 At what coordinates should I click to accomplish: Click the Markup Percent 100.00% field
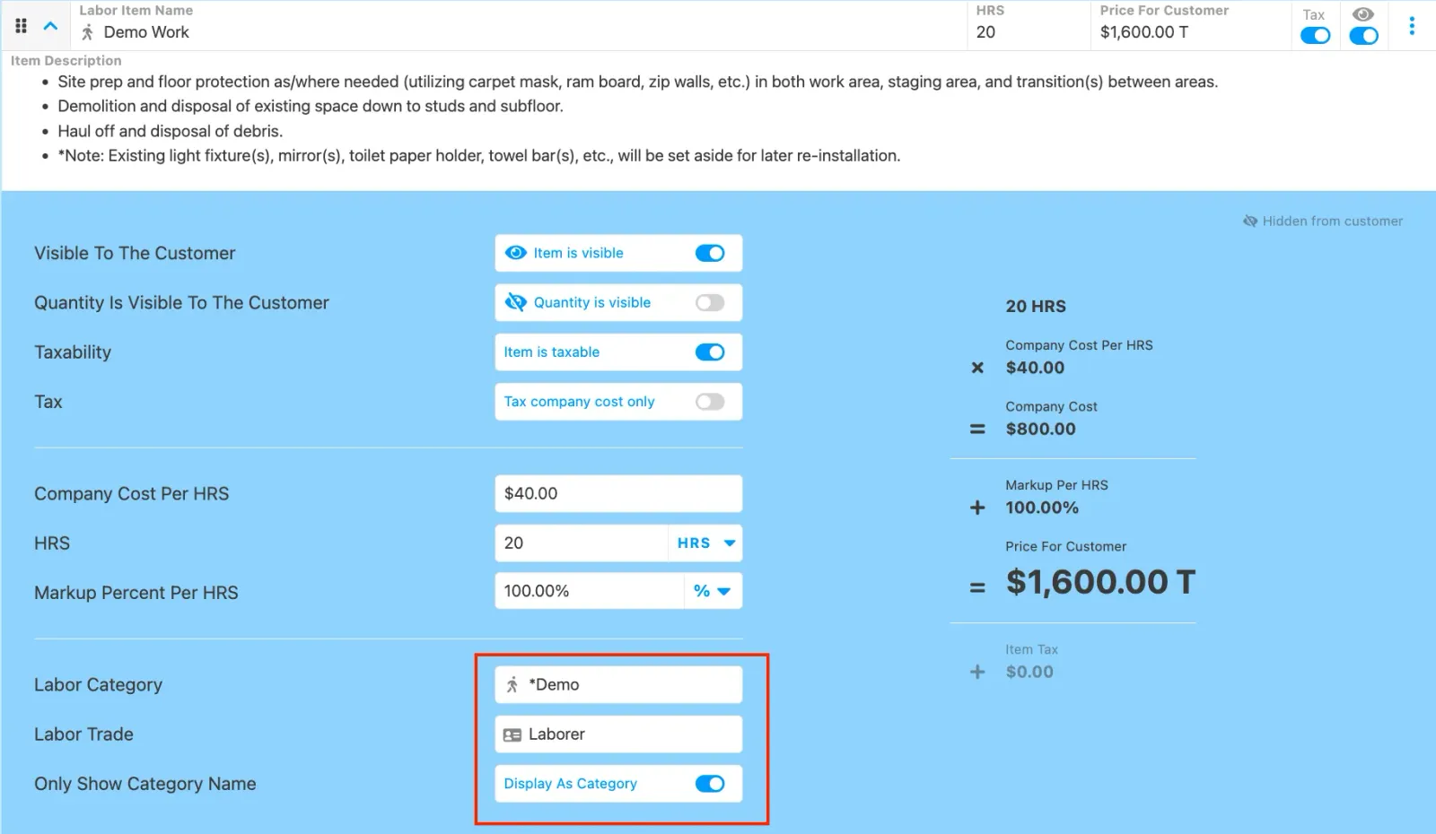click(588, 591)
